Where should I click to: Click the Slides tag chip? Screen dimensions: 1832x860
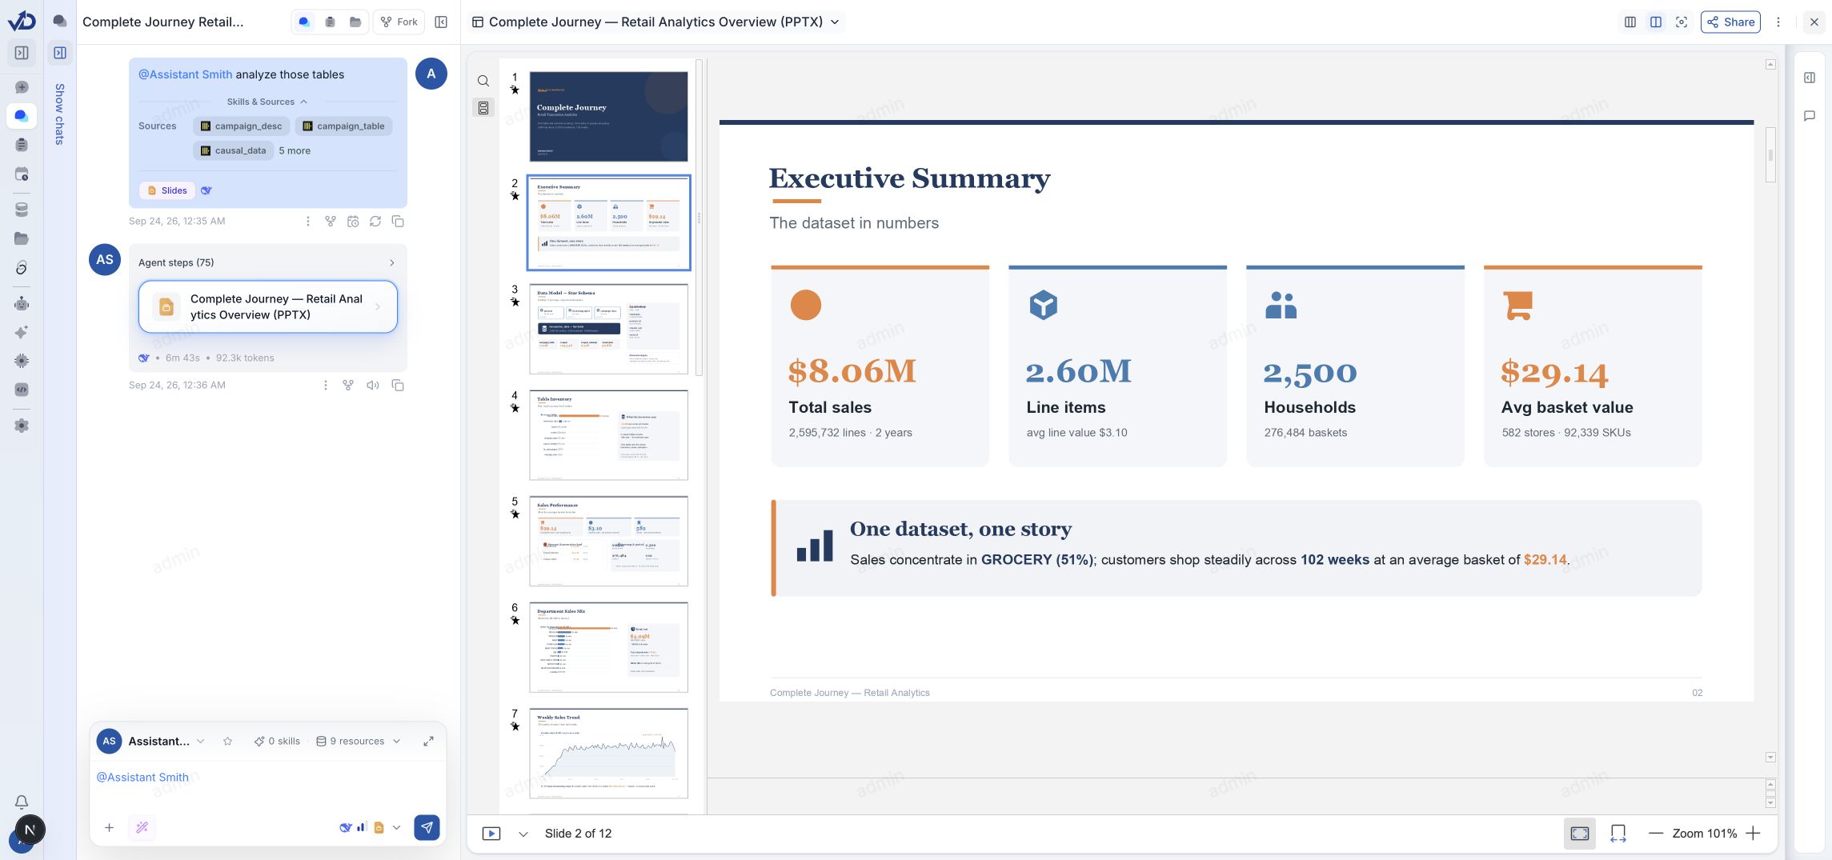(x=167, y=190)
